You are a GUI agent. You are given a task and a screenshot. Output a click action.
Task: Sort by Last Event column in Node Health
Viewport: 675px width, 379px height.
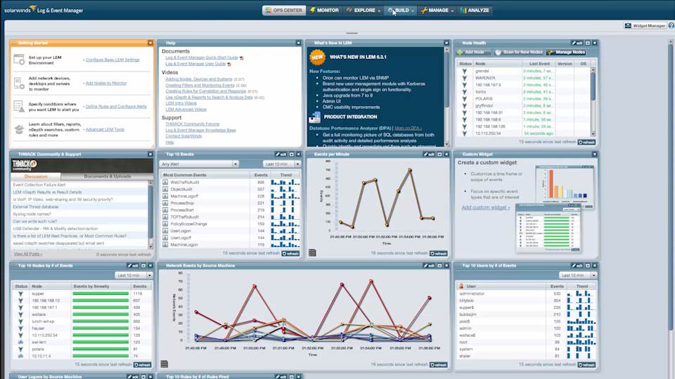(539, 64)
